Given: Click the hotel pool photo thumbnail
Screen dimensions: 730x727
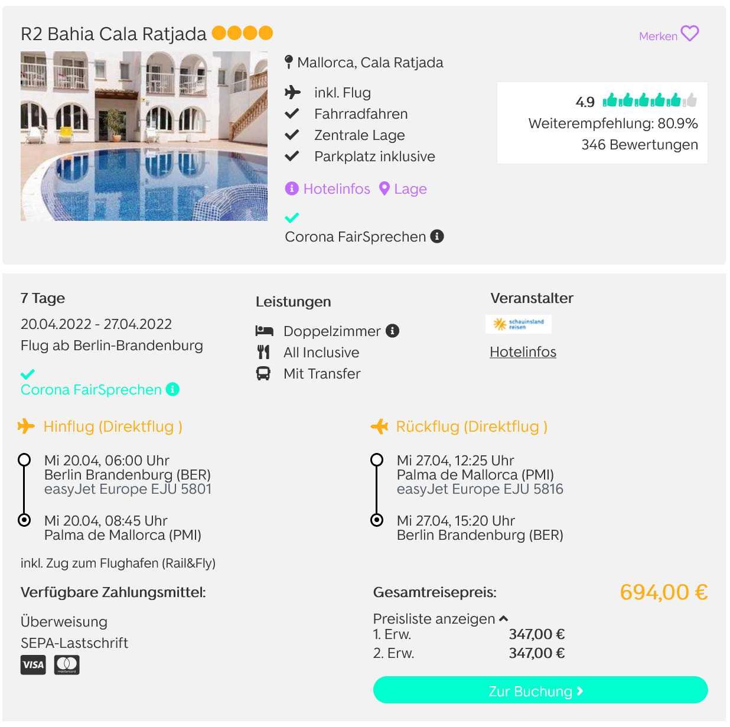Looking at the screenshot, I should [x=144, y=136].
